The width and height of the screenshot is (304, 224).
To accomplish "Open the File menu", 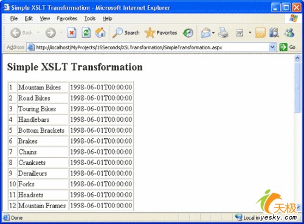I will (14, 19).
